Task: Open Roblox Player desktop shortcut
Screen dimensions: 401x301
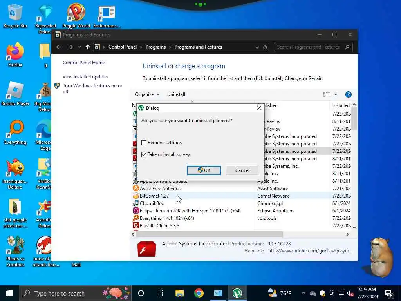Action: pos(15,94)
